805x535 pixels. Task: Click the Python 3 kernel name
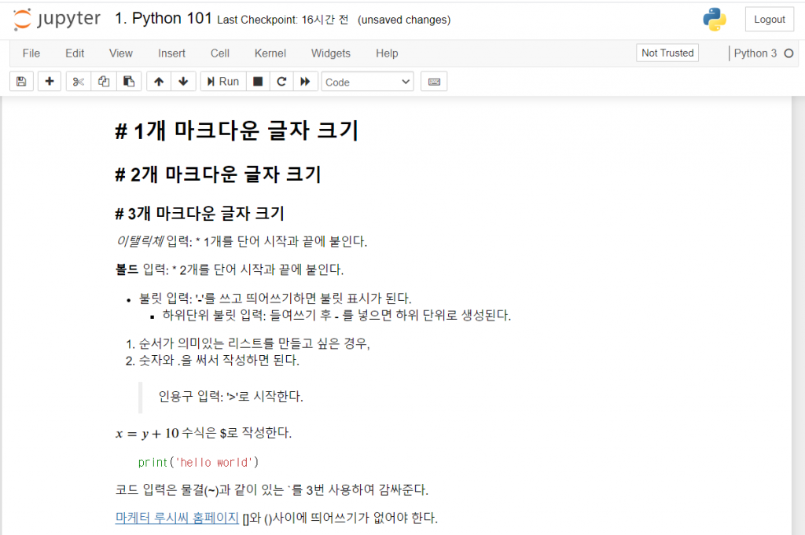[x=755, y=53]
